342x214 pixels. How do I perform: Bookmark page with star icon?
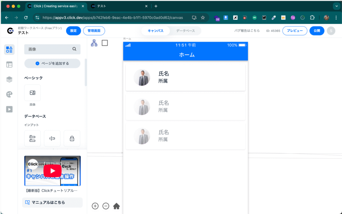click(x=203, y=18)
